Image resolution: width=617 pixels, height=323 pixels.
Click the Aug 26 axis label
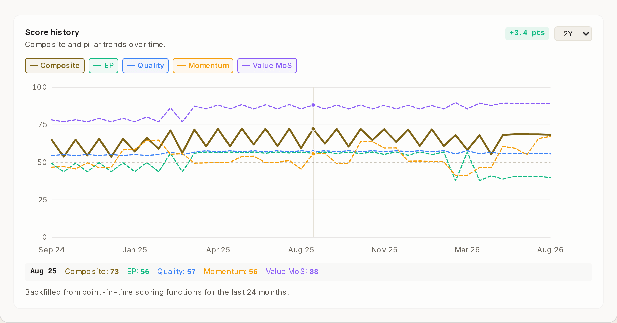pos(550,250)
